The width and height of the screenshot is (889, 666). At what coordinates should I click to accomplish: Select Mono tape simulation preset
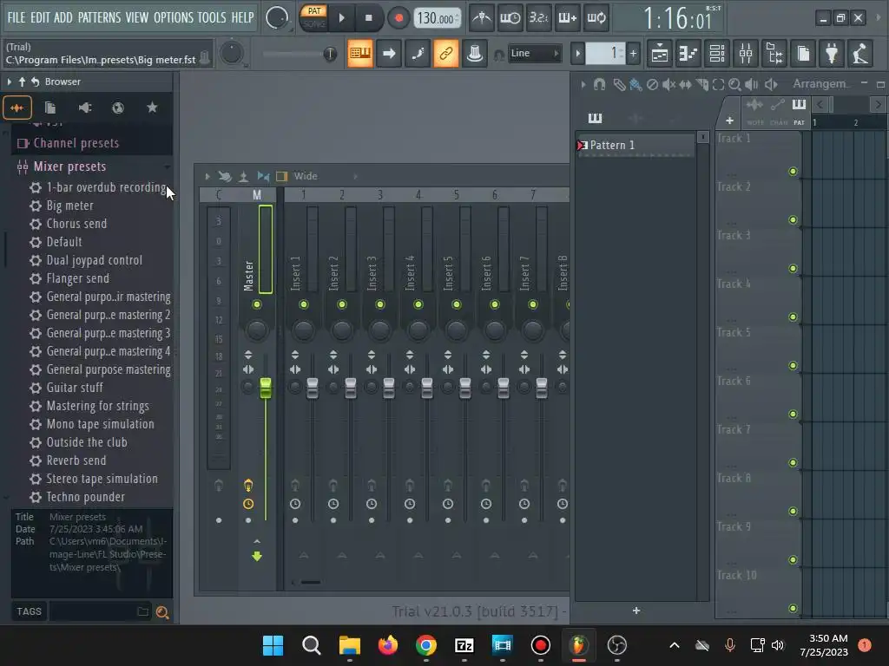pos(101,424)
